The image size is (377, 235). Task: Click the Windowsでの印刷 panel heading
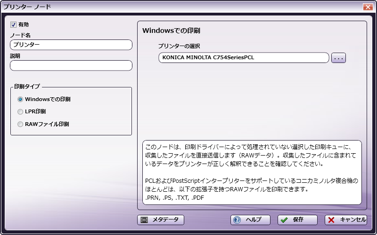171,31
